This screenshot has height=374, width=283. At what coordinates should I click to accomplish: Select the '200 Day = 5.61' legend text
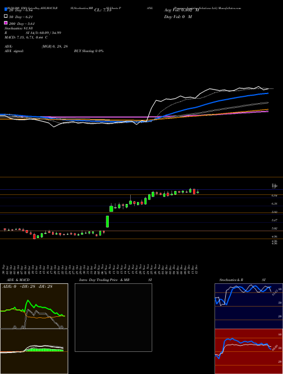click(22, 24)
